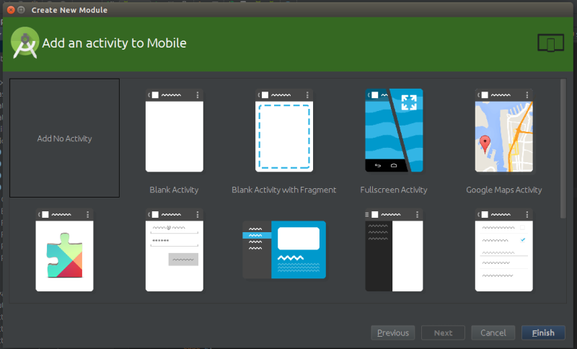Click the phone and tablet device icon
This screenshot has width=577, height=349.
pyautogui.click(x=550, y=43)
